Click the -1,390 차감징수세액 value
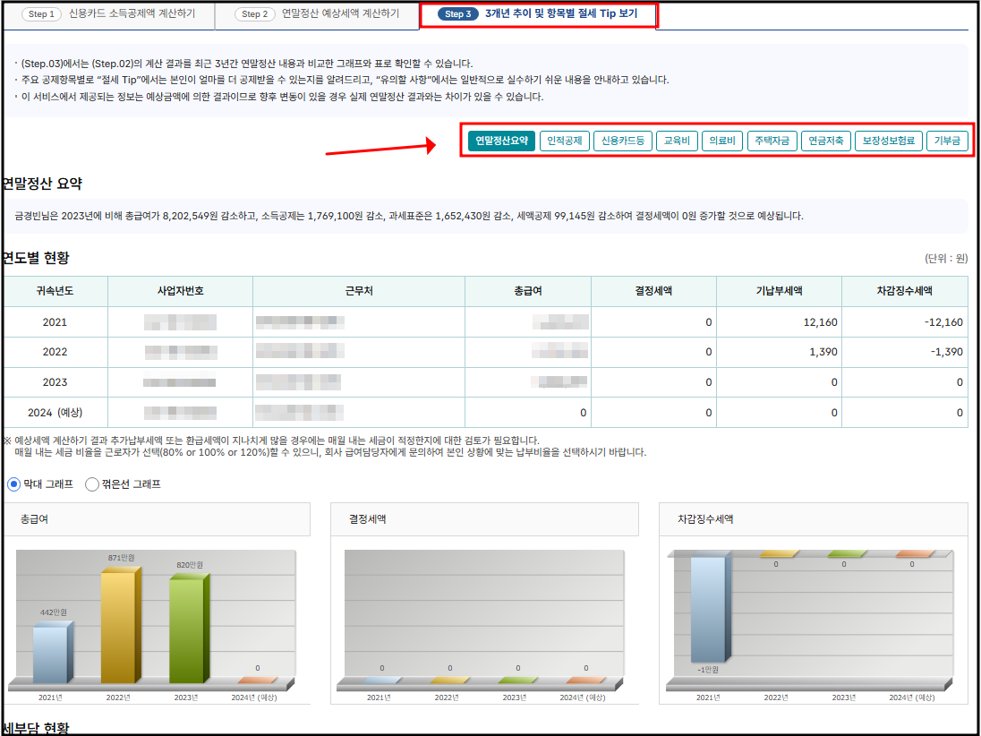The image size is (981, 736). (947, 352)
